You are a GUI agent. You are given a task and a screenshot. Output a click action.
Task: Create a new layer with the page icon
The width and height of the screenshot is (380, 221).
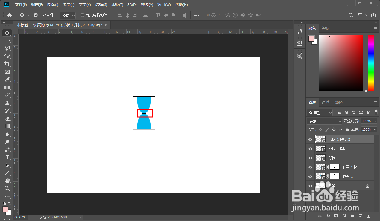[361, 216]
